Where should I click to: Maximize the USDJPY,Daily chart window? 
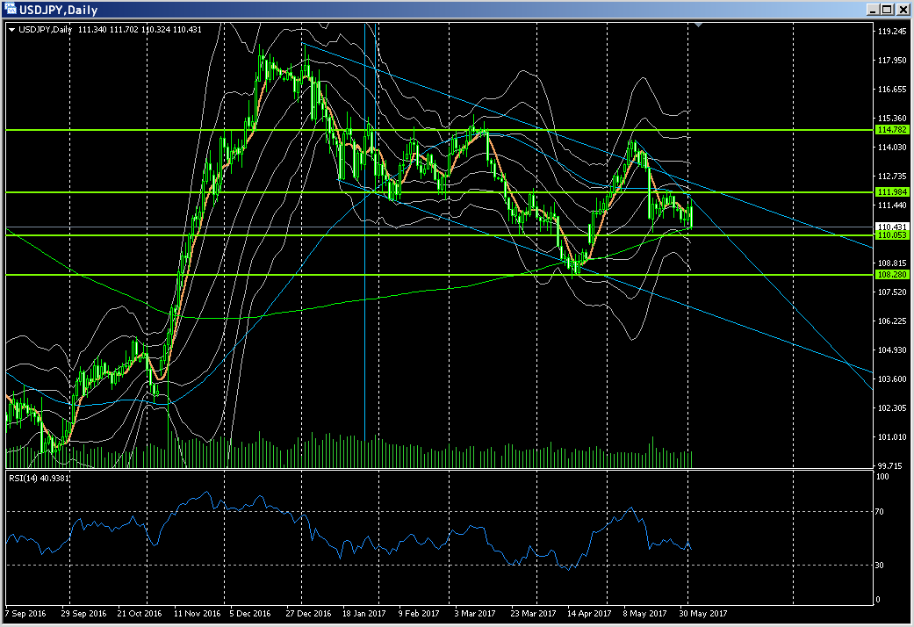[886, 10]
